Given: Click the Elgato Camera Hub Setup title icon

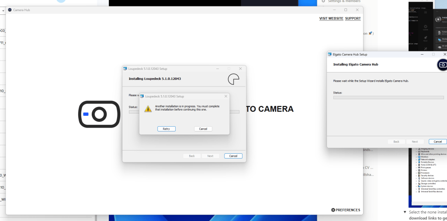Looking at the screenshot, I should point(330,54).
